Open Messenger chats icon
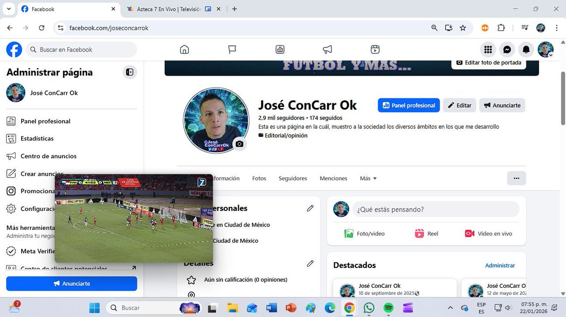566x317 pixels. pos(507,49)
